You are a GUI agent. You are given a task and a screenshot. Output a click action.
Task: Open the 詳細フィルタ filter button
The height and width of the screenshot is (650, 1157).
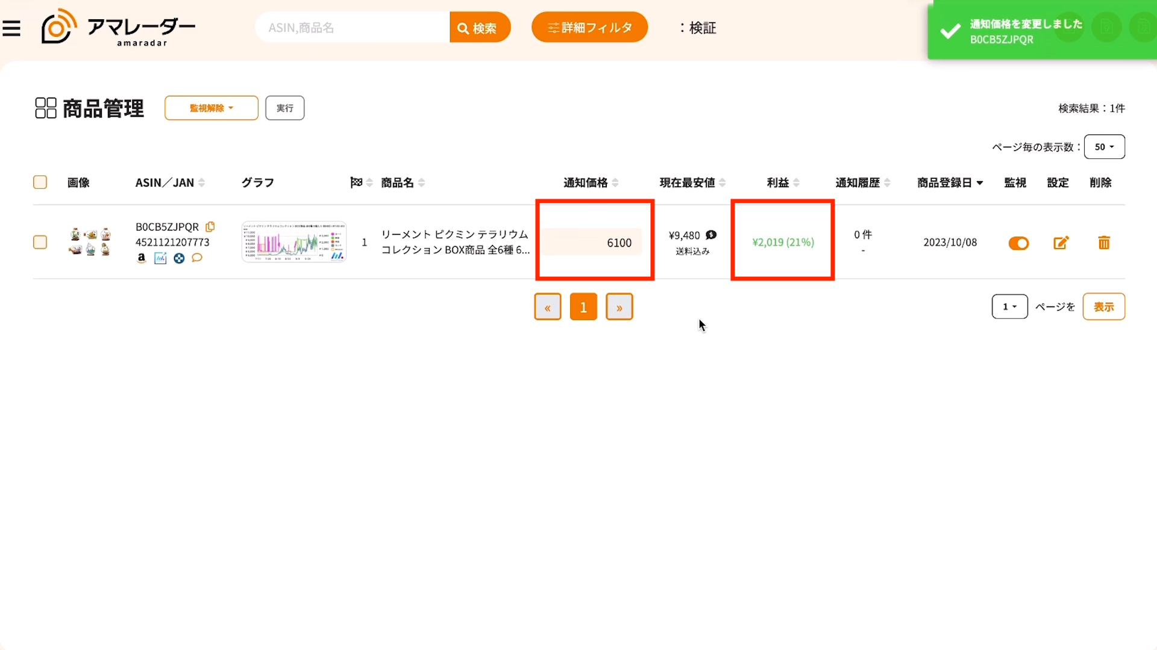589,28
